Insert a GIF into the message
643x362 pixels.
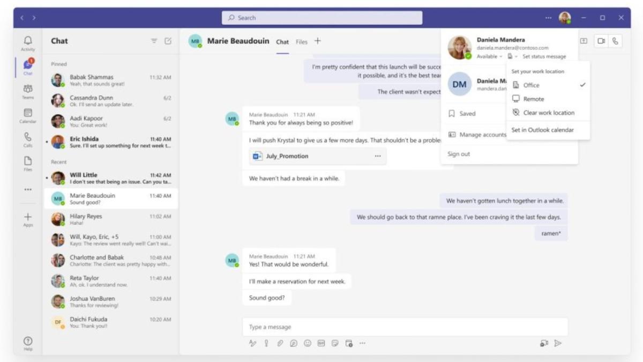321,343
